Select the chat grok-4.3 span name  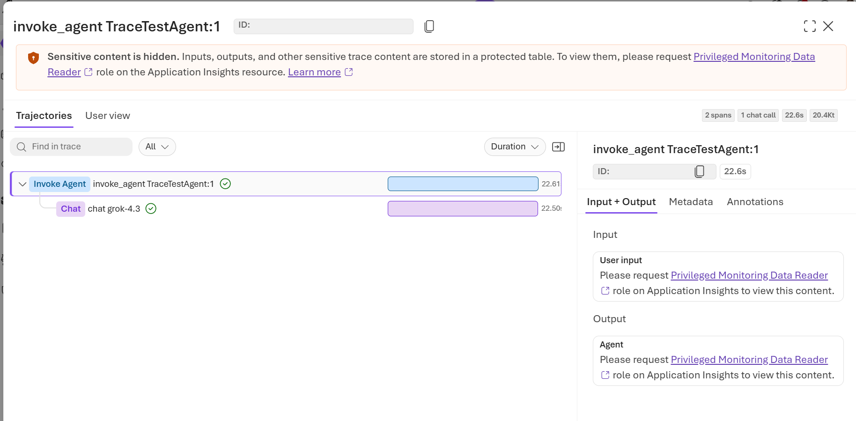click(x=114, y=209)
